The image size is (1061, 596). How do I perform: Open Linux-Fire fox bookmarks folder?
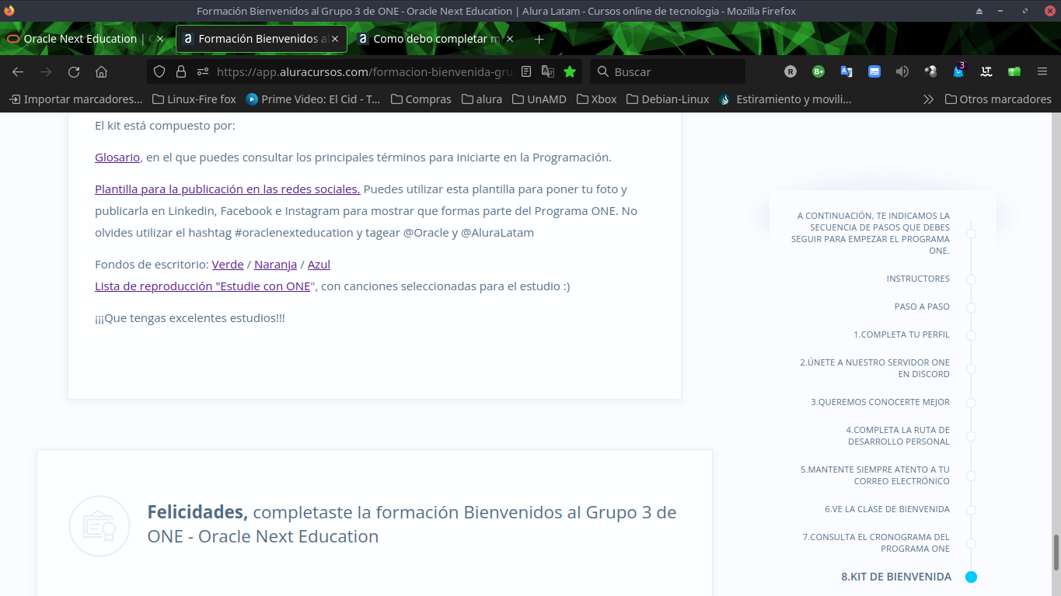point(194,99)
